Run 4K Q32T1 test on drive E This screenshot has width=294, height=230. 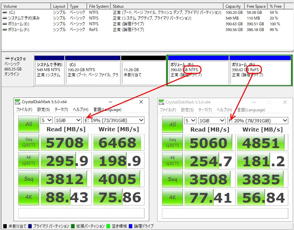coord(29,160)
